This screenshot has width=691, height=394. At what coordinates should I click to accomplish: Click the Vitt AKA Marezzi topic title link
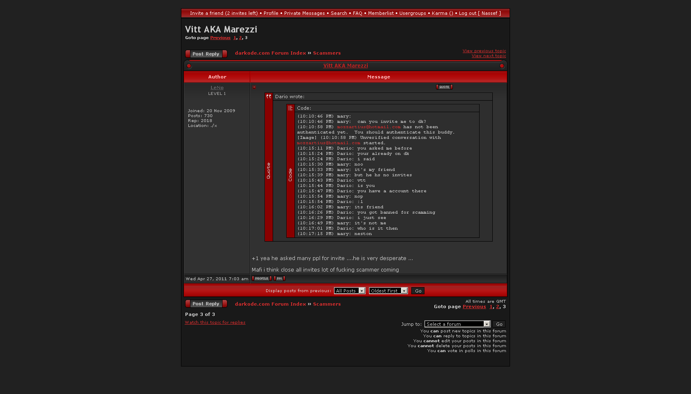click(345, 66)
